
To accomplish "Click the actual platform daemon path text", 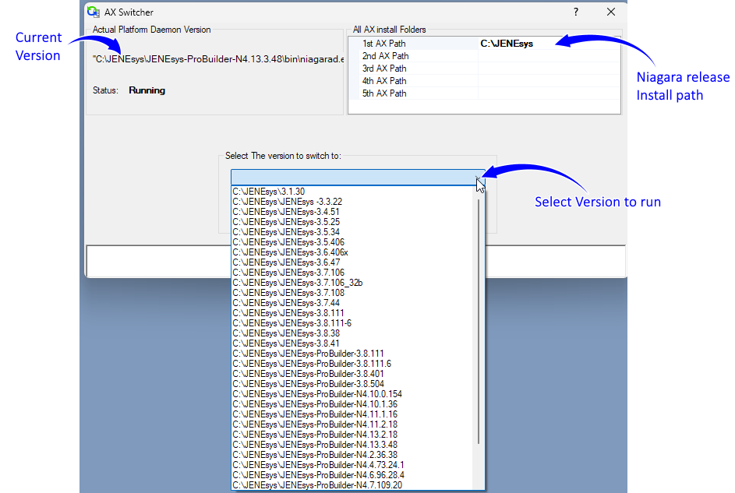I will coord(218,59).
